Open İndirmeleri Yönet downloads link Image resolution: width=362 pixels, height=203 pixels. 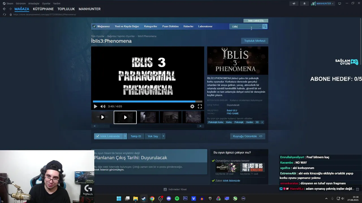pos(175,189)
